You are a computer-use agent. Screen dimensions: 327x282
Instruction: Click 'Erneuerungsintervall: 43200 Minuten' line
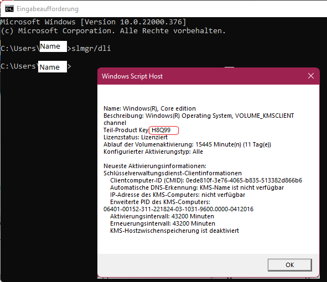tap(163, 223)
